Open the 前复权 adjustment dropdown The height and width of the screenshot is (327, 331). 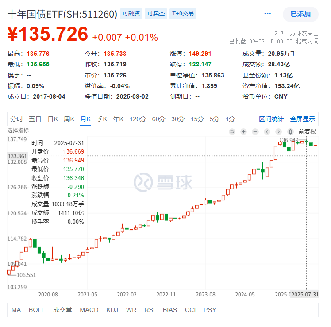click(307, 131)
